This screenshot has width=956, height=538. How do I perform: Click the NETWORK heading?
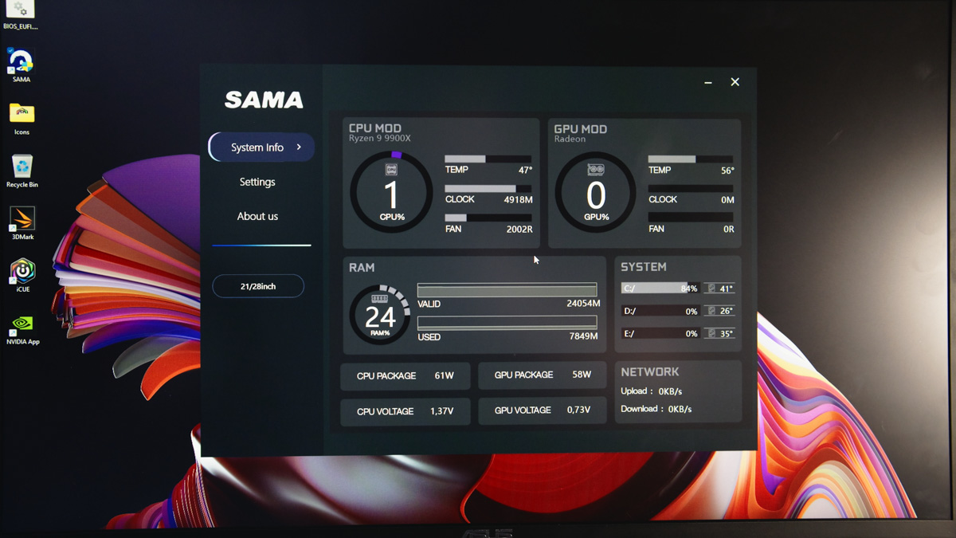(650, 372)
